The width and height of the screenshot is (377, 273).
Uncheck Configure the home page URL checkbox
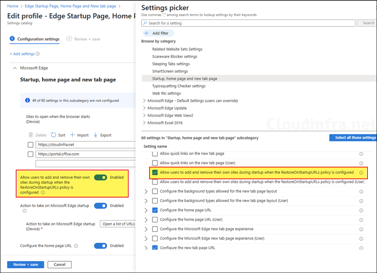click(x=155, y=210)
